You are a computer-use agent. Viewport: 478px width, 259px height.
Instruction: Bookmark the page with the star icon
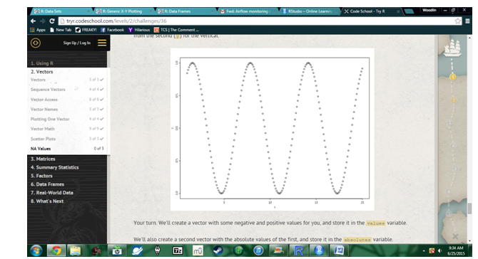coord(457,21)
